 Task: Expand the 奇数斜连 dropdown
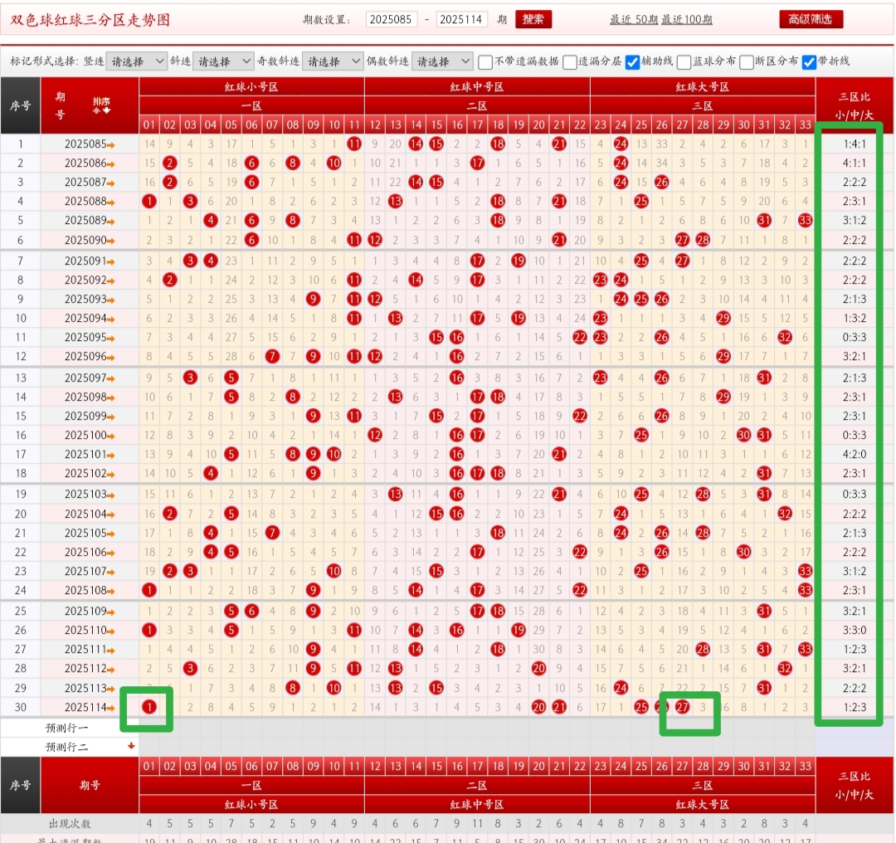click(x=333, y=61)
